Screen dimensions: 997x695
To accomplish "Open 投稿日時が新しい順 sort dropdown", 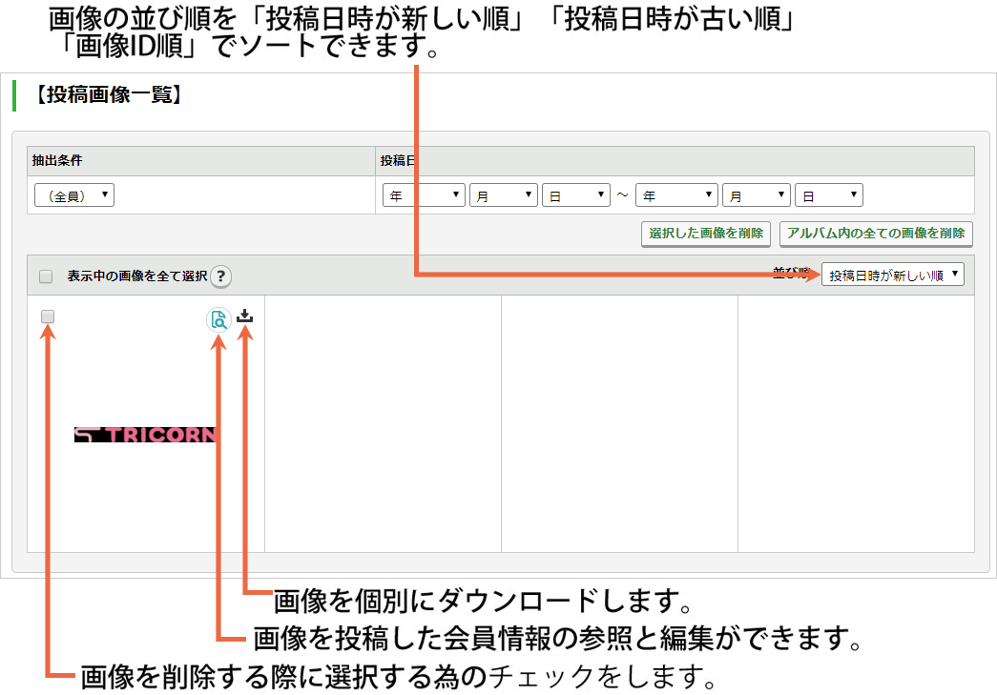I will [x=893, y=275].
